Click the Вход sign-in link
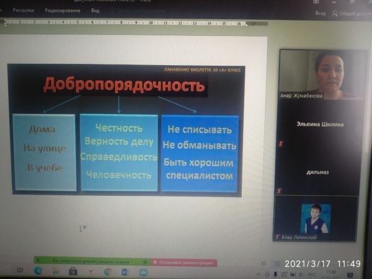Image resolution: width=372 pixels, height=279 pixels. click(320, 12)
